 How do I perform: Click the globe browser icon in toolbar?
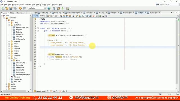pyautogui.click(x=49, y=8)
